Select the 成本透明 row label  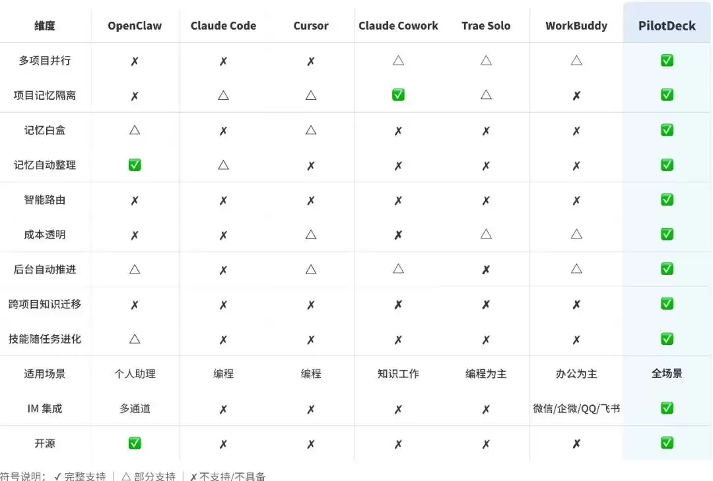(45, 235)
